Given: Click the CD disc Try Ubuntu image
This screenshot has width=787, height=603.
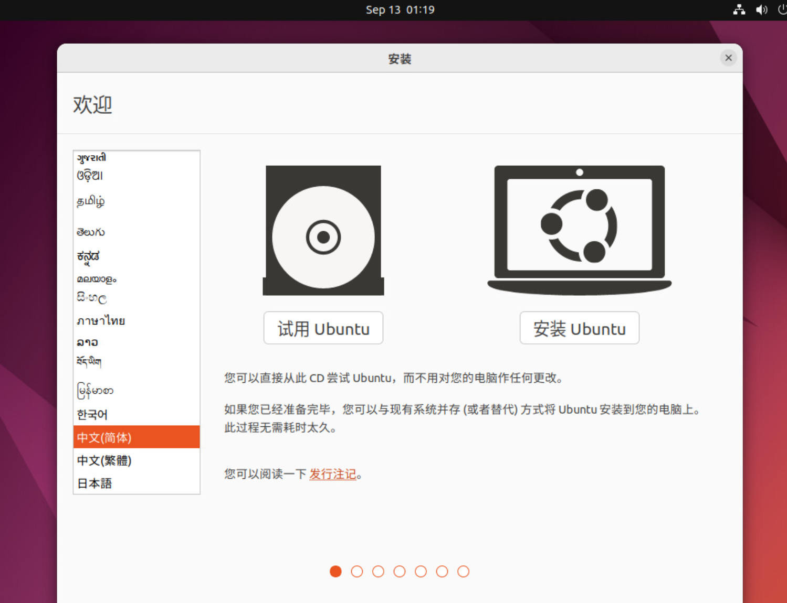Looking at the screenshot, I should (323, 230).
